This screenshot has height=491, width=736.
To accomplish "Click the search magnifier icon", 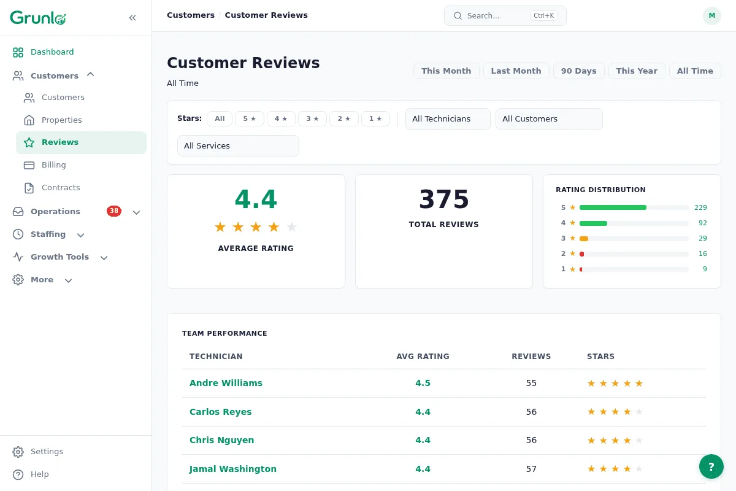I will (x=458, y=16).
